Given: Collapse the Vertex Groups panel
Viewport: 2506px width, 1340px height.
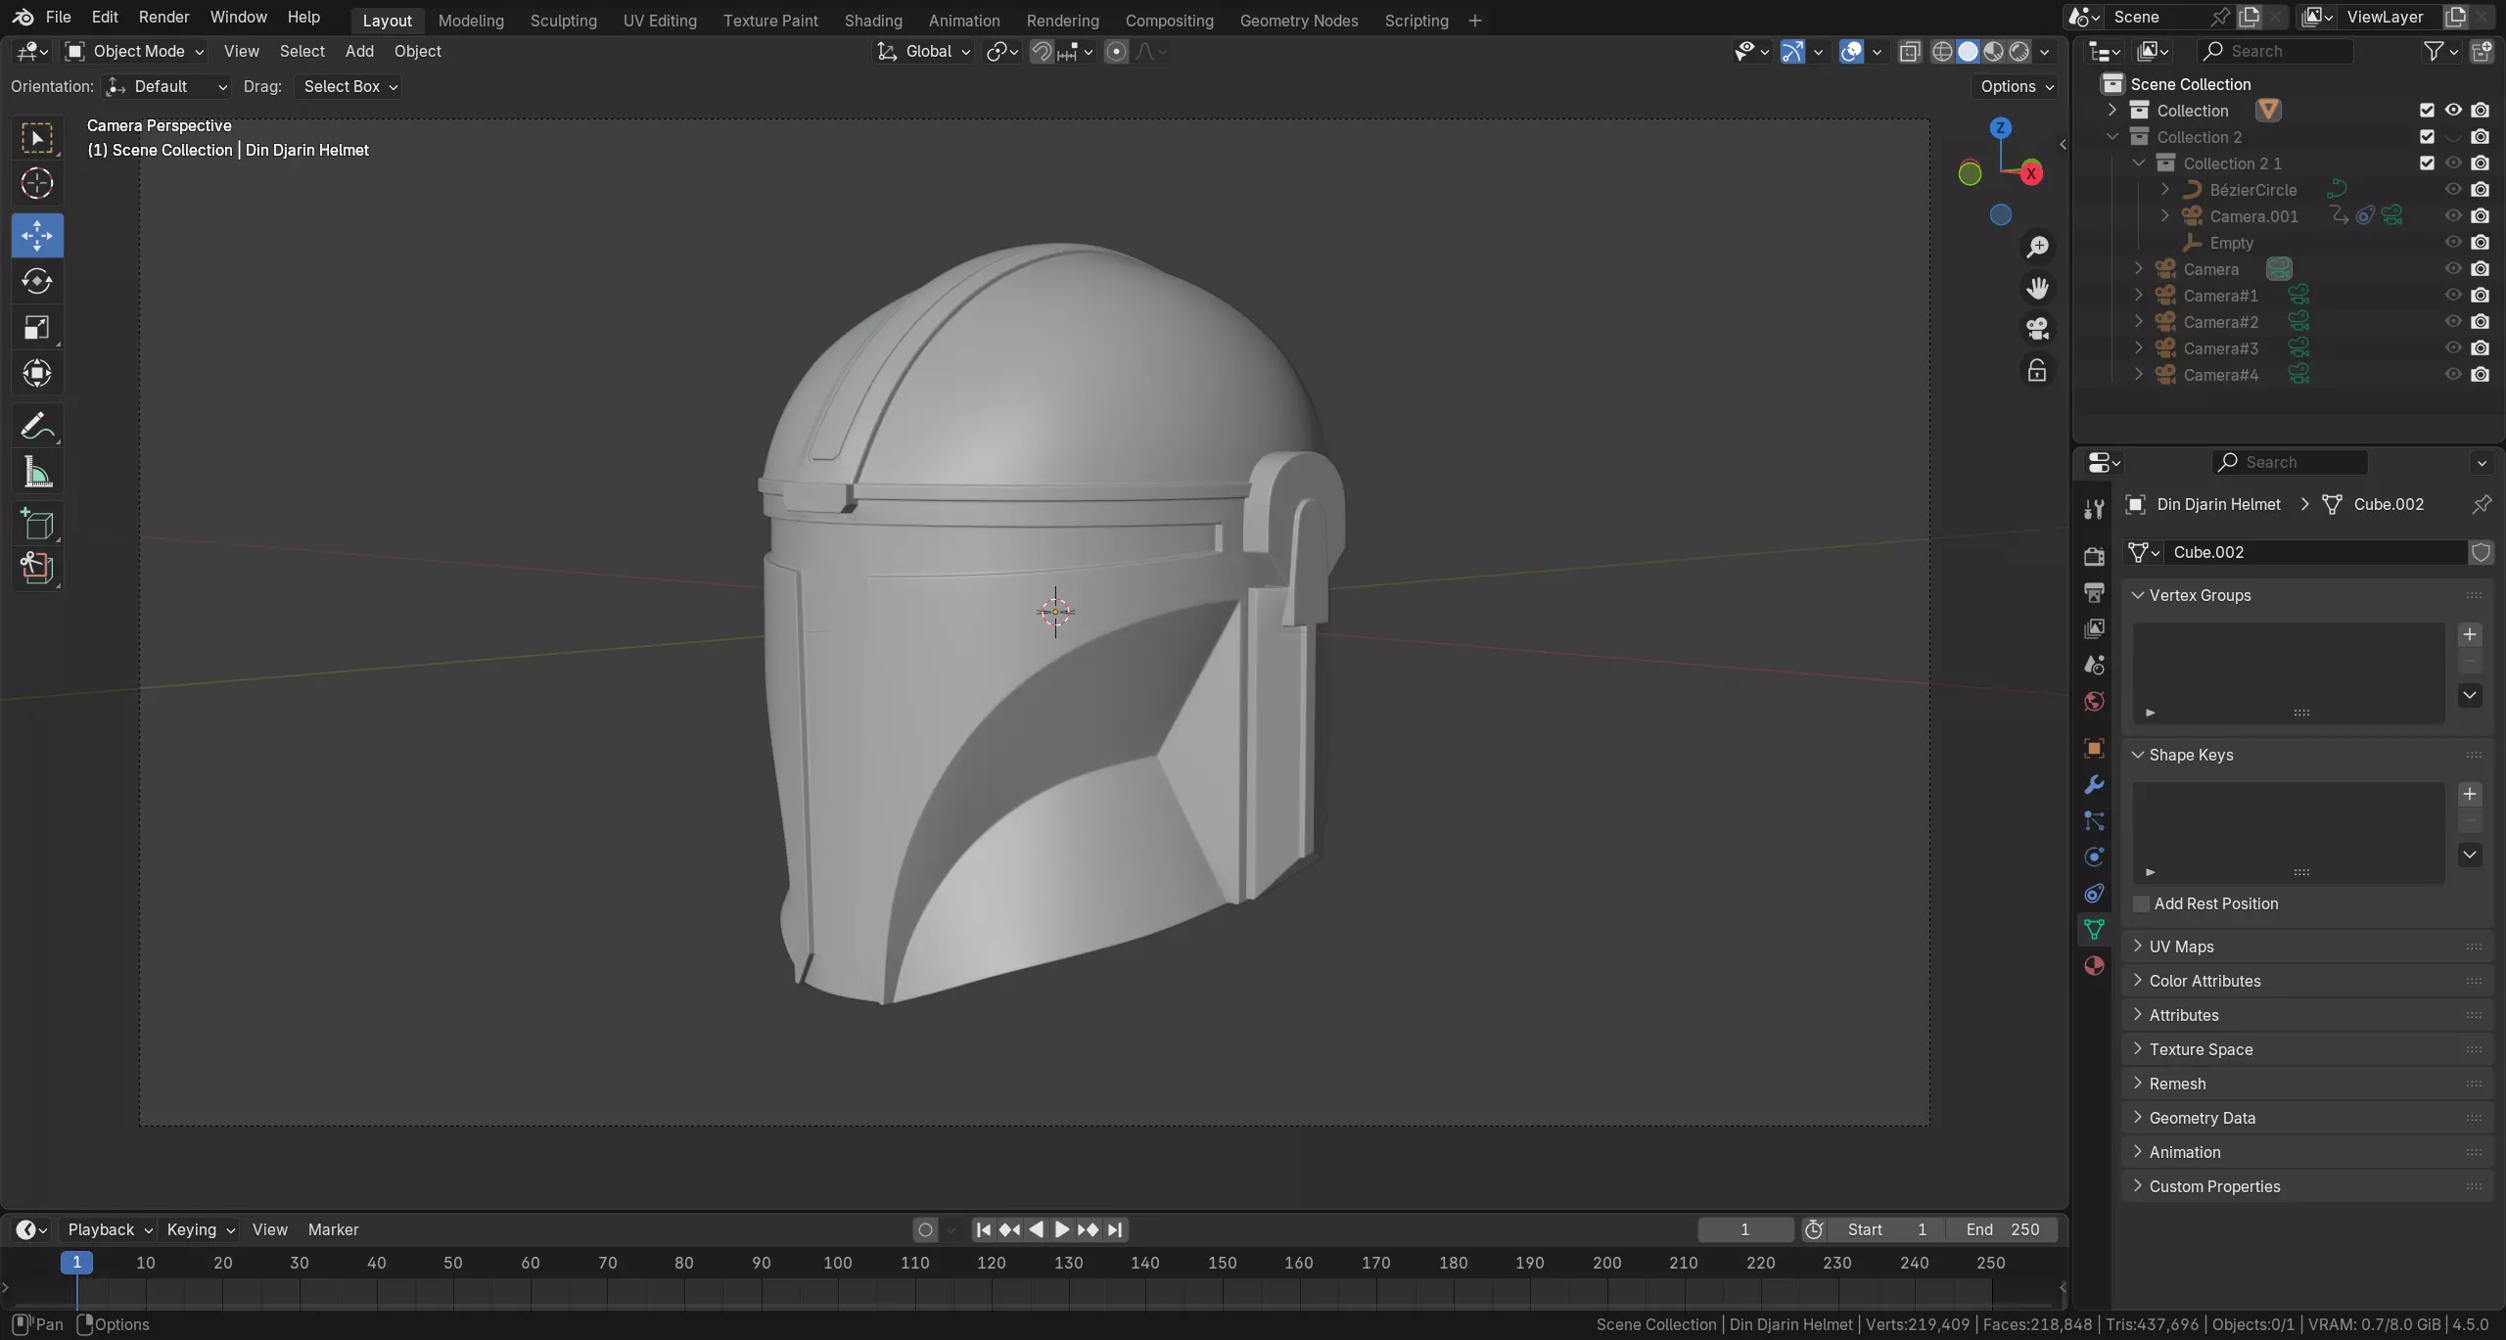Looking at the screenshot, I should pos(2138,595).
